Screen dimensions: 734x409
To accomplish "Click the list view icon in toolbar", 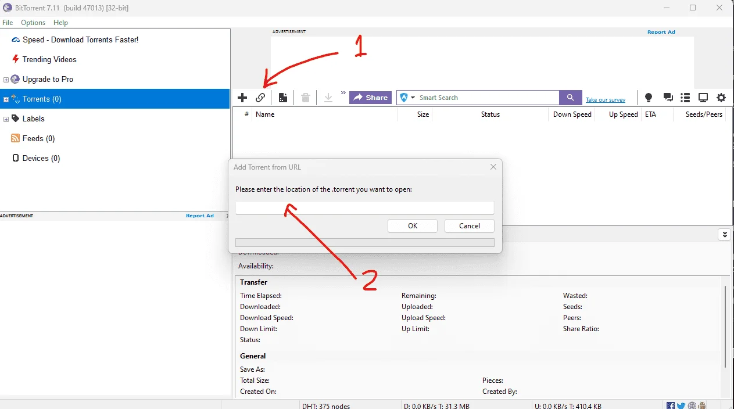I will [x=685, y=98].
